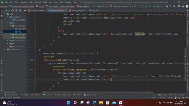Open the app run configuration dropdown

coord(102,6)
